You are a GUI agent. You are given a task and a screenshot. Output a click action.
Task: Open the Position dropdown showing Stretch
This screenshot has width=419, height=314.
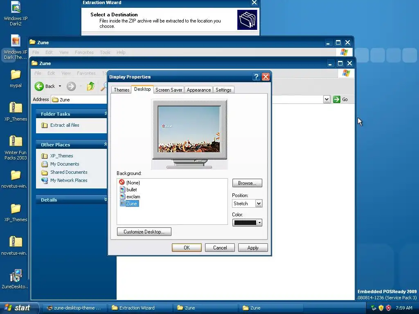(259, 204)
